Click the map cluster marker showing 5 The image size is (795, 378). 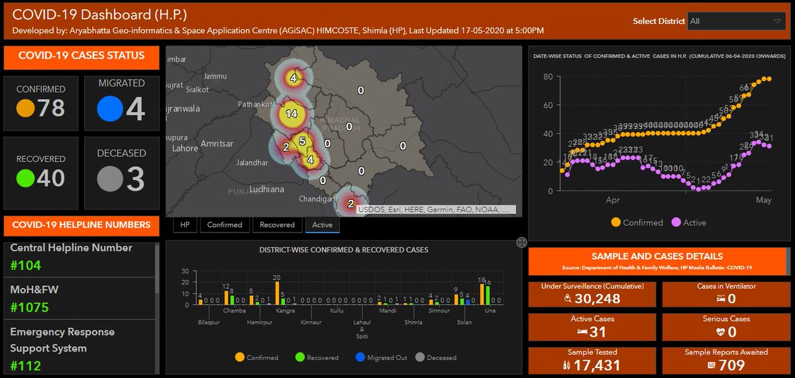[302, 141]
